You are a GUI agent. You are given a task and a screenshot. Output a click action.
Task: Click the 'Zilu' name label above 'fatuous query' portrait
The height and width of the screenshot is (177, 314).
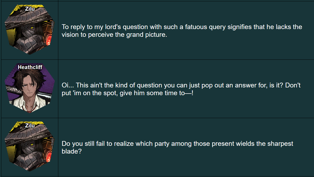tap(30, 9)
